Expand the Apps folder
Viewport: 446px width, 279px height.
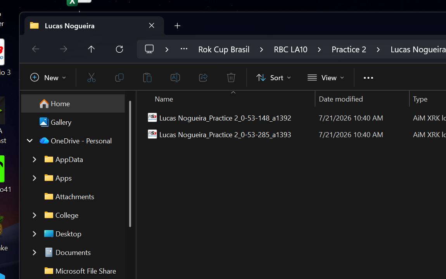tap(35, 178)
